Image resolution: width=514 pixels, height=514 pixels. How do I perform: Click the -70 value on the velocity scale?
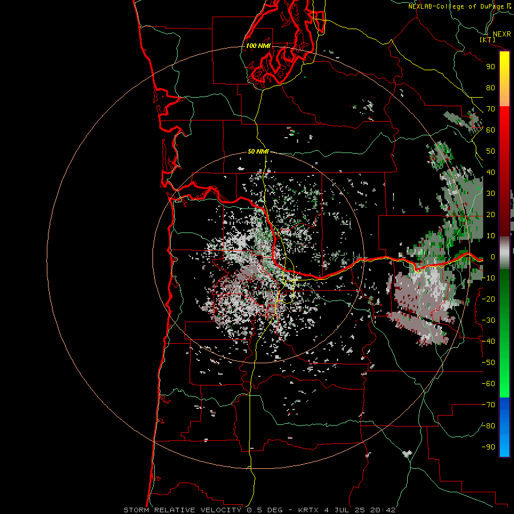point(488,405)
